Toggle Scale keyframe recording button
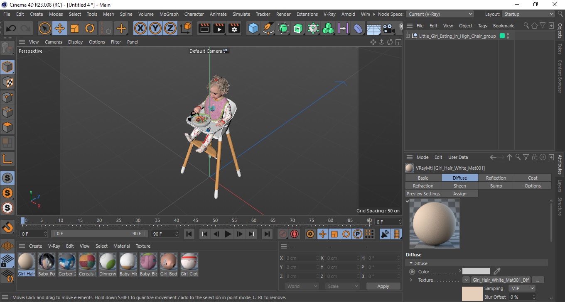 [334, 234]
